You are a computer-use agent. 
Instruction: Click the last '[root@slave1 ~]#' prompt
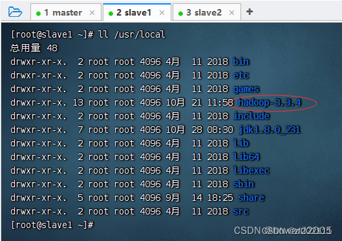(52, 225)
